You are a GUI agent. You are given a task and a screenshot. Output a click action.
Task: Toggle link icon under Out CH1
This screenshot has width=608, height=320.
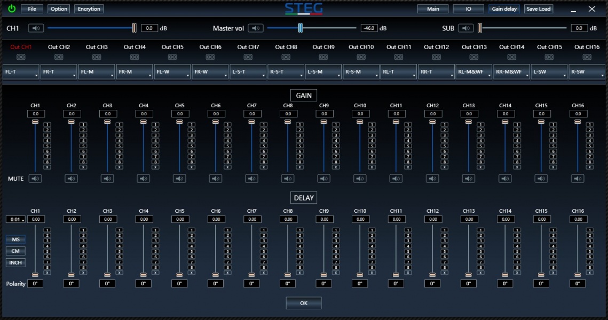click(21, 57)
